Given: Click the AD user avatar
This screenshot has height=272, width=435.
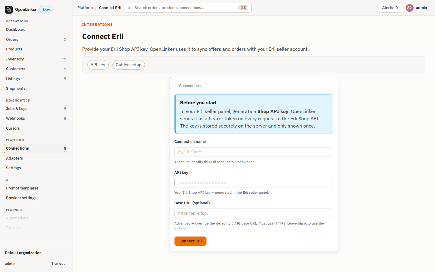Looking at the screenshot, I should [409, 8].
